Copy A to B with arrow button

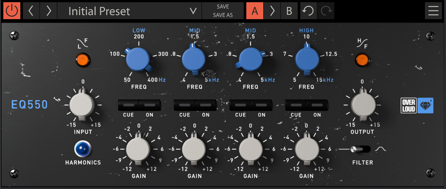272,11
